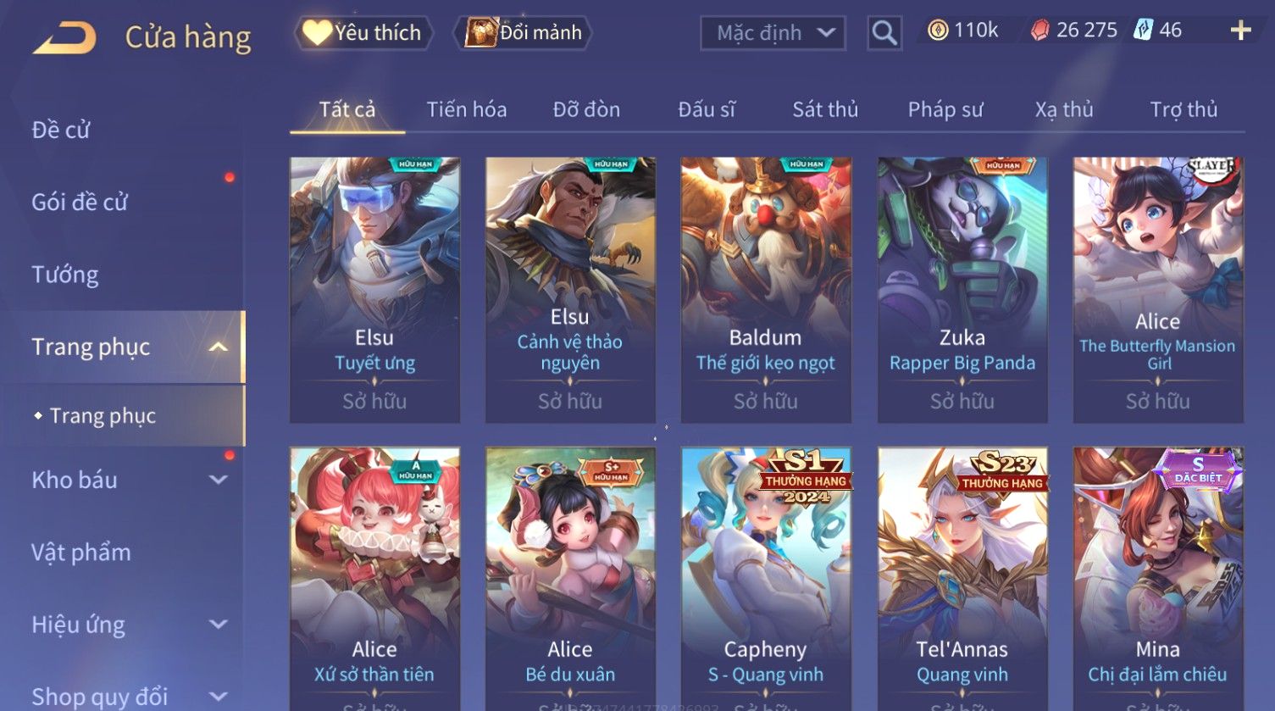Select the Xạ thủ tab
This screenshot has height=711, width=1275.
[1064, 109]
